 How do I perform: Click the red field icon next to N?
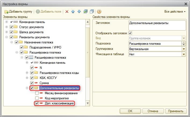click(x=36, y=67)
